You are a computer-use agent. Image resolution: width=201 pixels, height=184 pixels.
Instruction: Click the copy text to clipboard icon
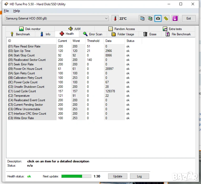pyautogui.click(x=142, y=18)
